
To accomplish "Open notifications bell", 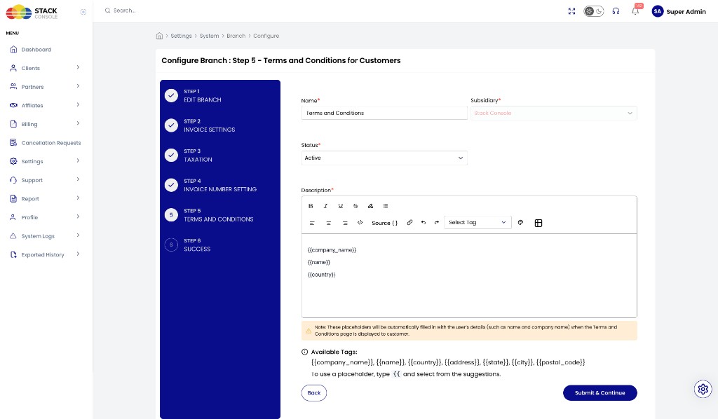I will (x=635, y=11).
